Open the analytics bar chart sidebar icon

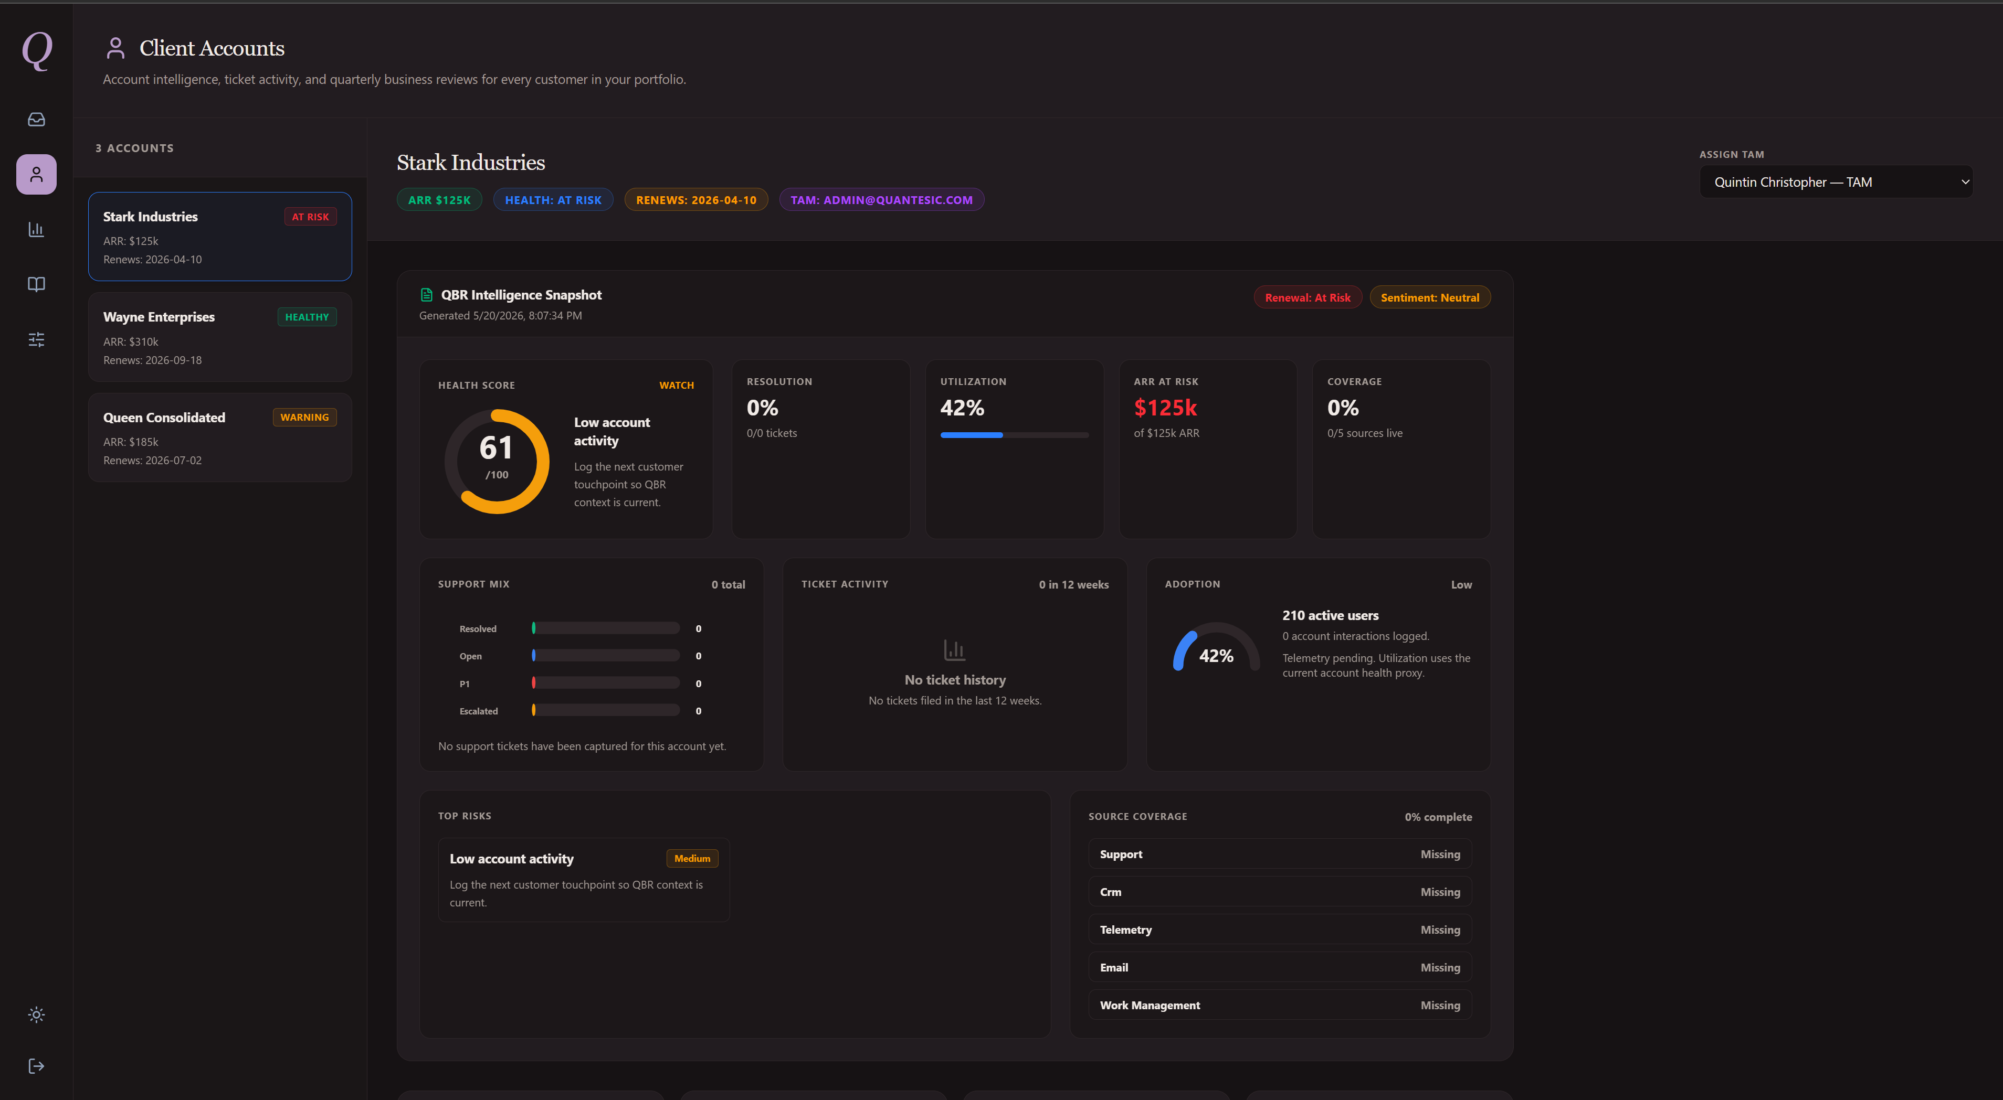click(x=37, y=229)
